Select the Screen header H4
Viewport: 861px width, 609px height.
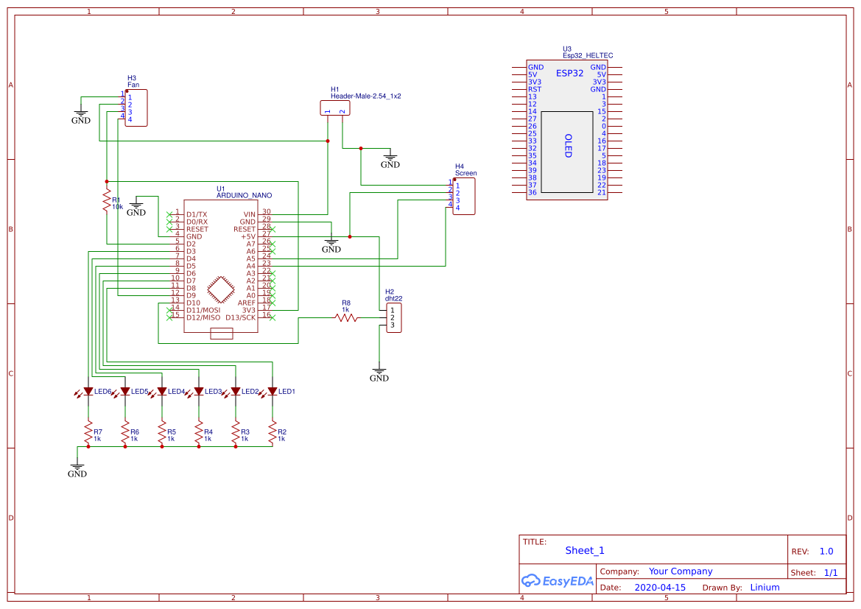pyautogui.click(x=465, y=196)
